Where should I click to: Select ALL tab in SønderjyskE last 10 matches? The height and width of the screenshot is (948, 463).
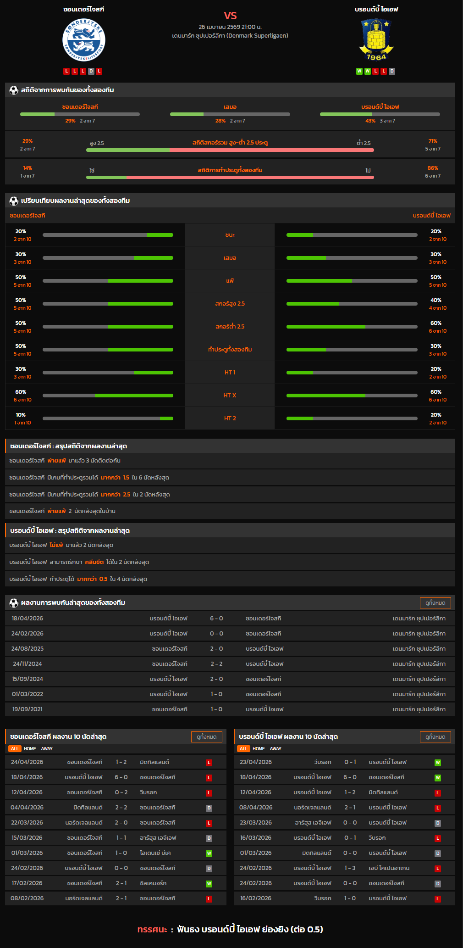coord(15,749)
